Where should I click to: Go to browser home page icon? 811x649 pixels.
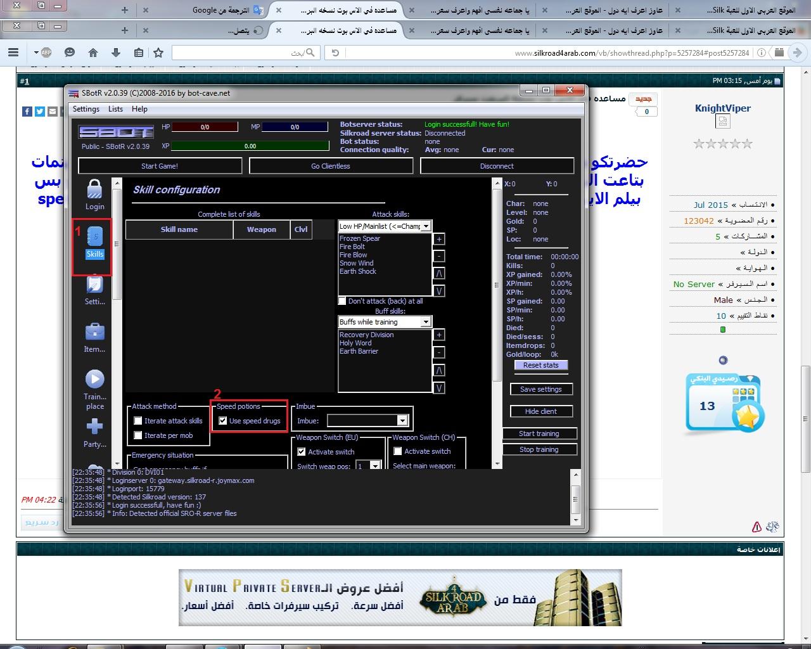tap(93, 53)
